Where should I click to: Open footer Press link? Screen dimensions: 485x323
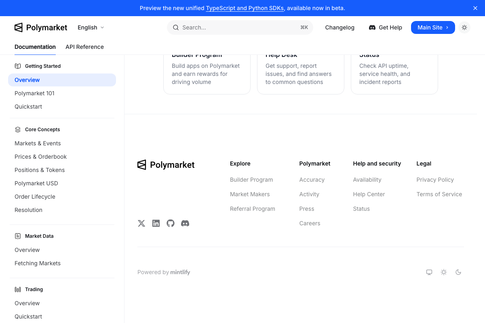point(307,209)
